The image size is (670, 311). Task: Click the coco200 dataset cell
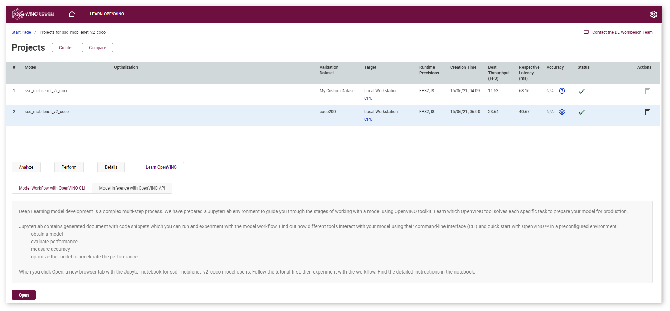[328, 112]
